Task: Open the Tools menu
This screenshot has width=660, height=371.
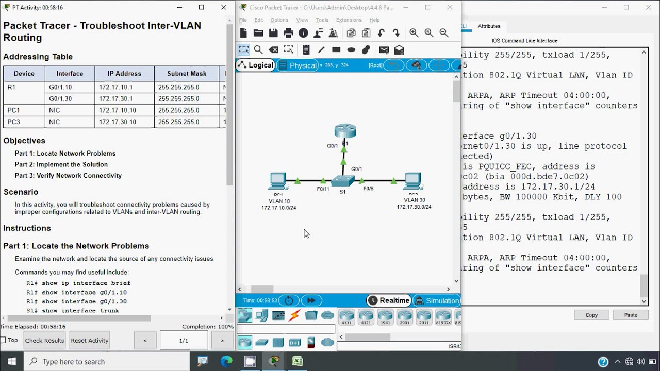Action: tap(322, 20)
